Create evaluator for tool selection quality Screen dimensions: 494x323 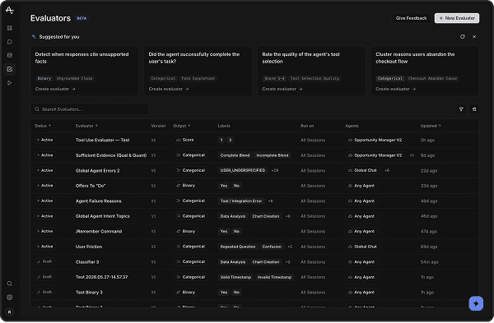pyautogui.click(x=282, y=89)
